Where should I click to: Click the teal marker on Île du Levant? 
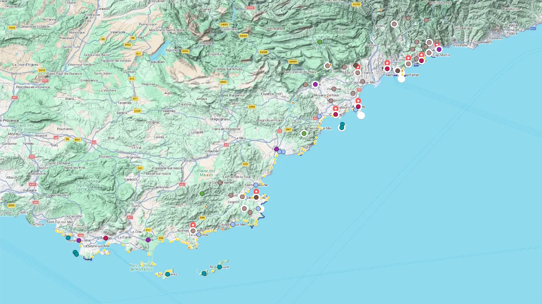point(219,267)
